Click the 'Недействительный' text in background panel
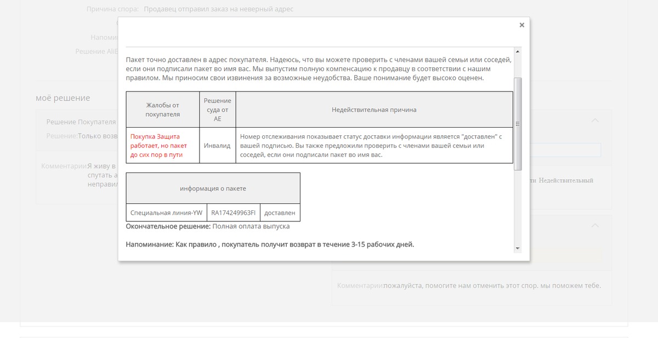Viewport: 658px width, 338px height. [566, 180]
